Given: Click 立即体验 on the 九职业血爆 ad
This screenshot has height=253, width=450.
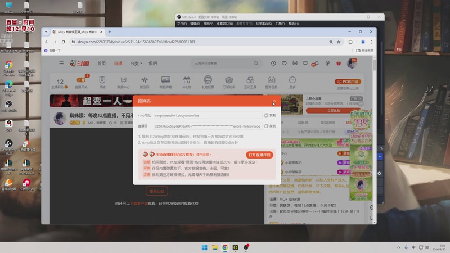Looking at the screenshot, I should 334,110.
